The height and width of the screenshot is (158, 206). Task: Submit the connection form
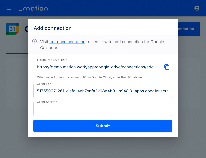(102, 126)
